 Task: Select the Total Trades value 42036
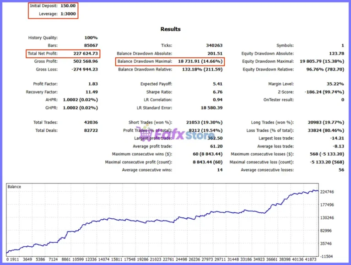(x=91, y=122)
